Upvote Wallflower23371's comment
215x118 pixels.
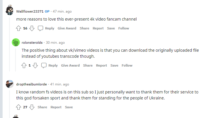tap(19, 28)
